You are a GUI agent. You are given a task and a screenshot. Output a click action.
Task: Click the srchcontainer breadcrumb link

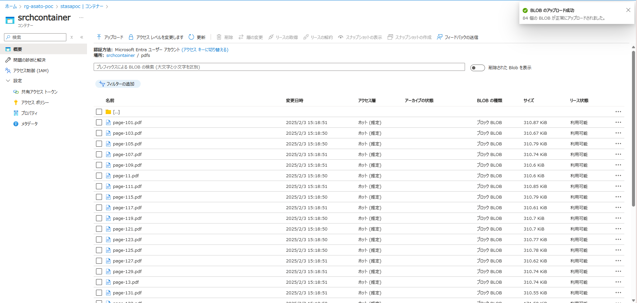(x=120, y=55)
